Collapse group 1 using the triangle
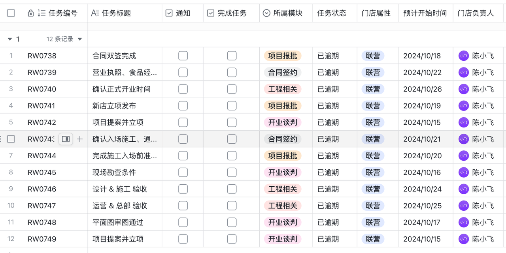The width and height of the screenshot is (506, 253). 10,39
